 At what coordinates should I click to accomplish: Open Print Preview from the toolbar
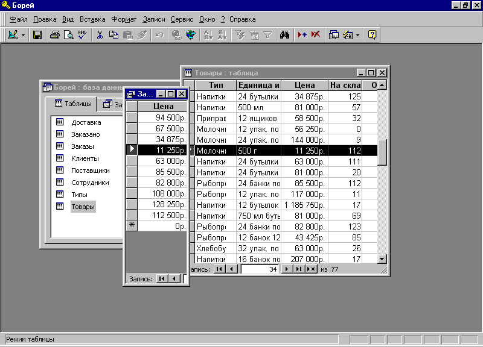(x=69, y=35)
